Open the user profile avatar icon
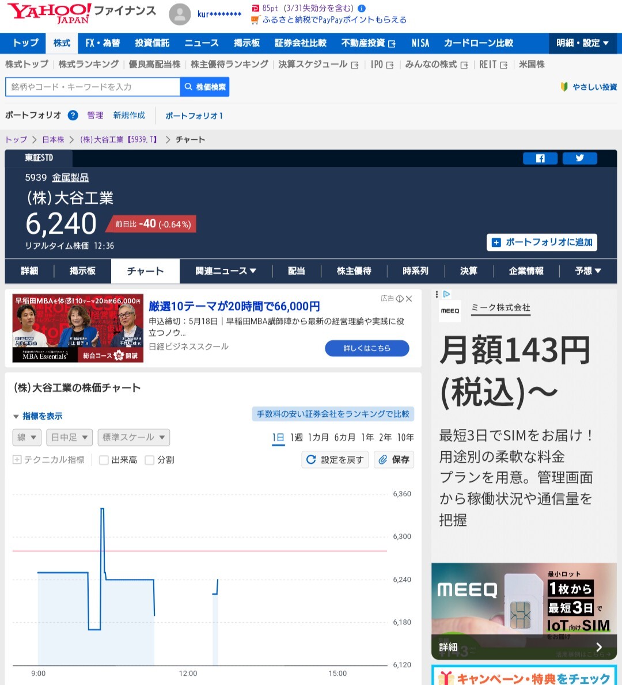The height and width of the screenshot is (685, 622). tap(180, 14)
